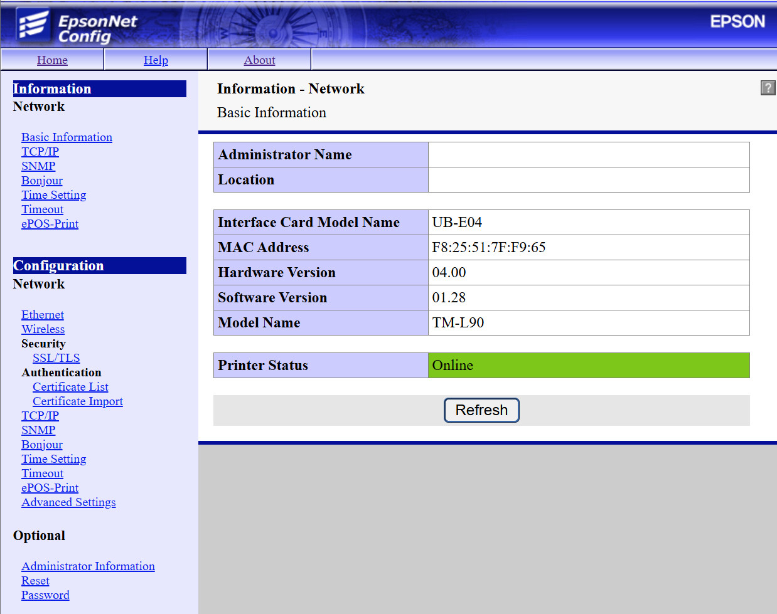The height and width of the screenshot is (614, 777).
Task: Open Basic Information under Information
Action: [x=67, y=137]
